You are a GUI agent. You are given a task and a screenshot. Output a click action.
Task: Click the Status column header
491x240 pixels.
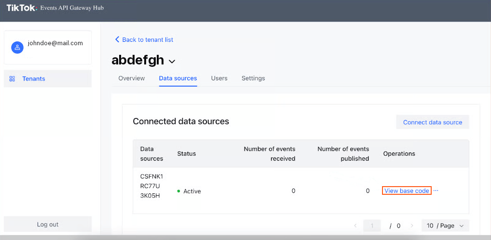186,153
